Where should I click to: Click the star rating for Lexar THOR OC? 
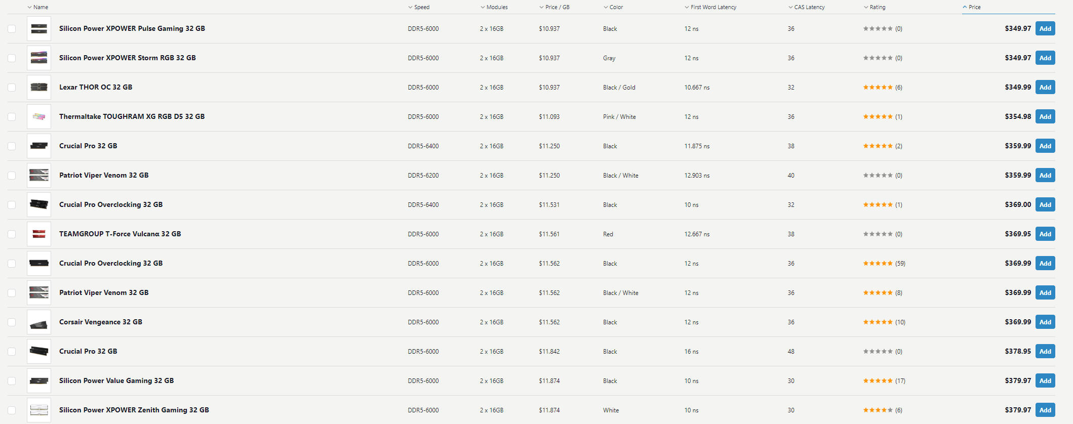click(x=879, y=87)
